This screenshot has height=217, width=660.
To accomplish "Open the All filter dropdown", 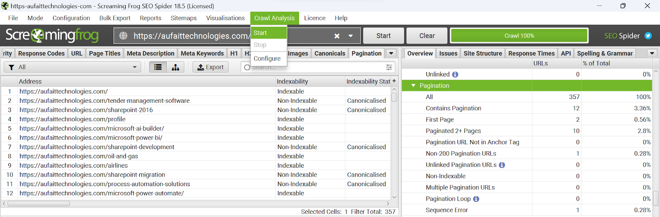I will [72, 67].
